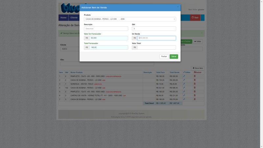The height and width of the screenshot is (148, 263).
Task: Open the Produto dropdown
Action: click(x=130, y=19)
